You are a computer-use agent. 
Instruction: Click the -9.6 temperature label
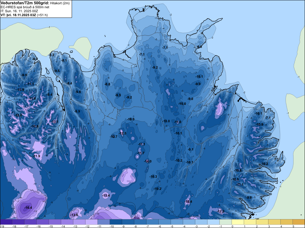coord(78,92)
